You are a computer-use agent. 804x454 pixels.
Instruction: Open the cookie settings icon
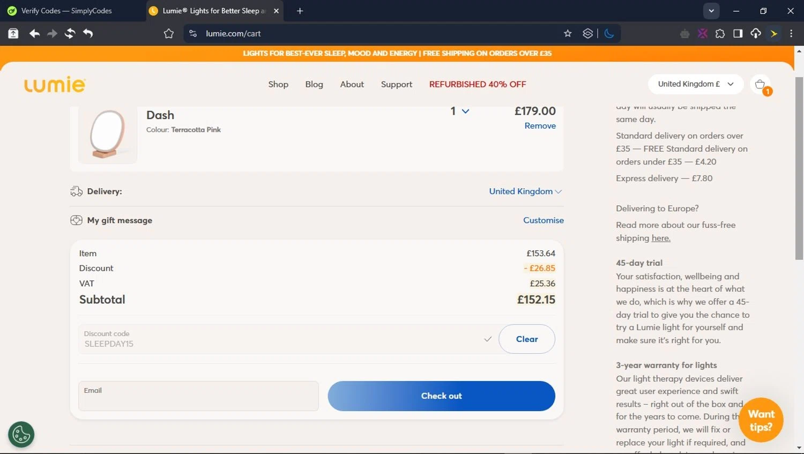click(x=21, y=434)
